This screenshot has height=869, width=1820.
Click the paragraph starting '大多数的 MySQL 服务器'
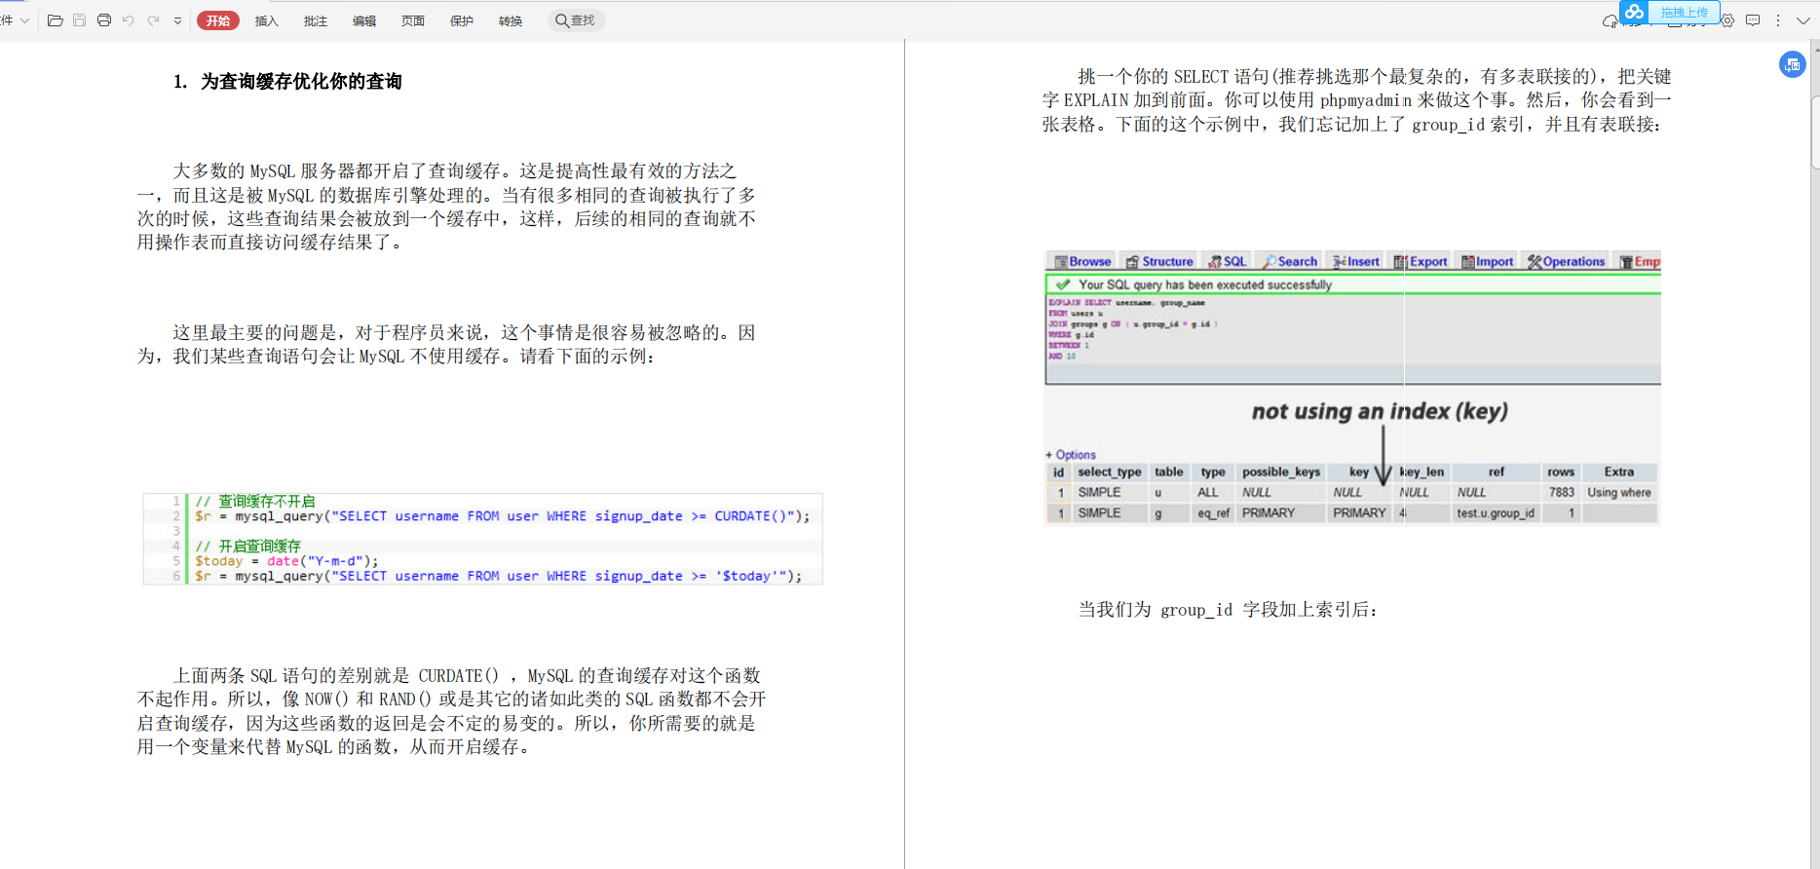[447, 207]
